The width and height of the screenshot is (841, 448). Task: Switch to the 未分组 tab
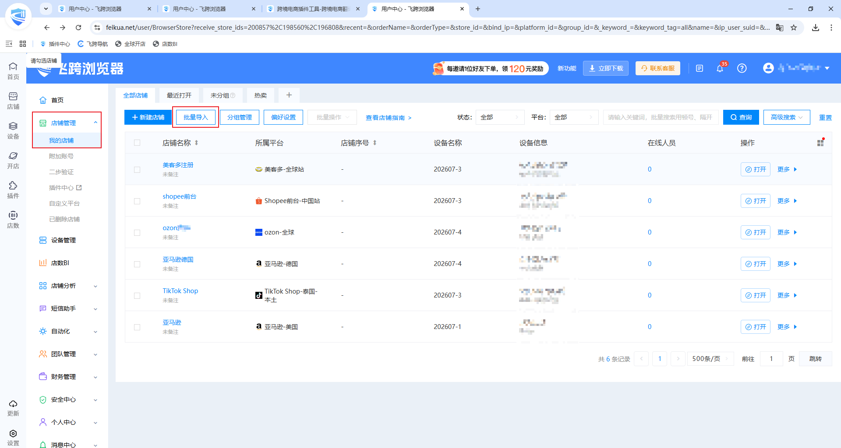point(223,95)
